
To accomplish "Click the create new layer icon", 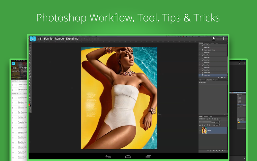I will (222, 151).
